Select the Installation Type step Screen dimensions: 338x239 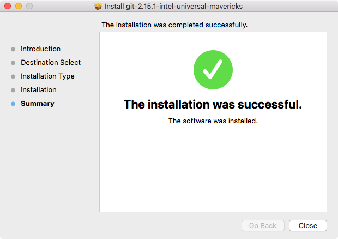click(47, 76)
